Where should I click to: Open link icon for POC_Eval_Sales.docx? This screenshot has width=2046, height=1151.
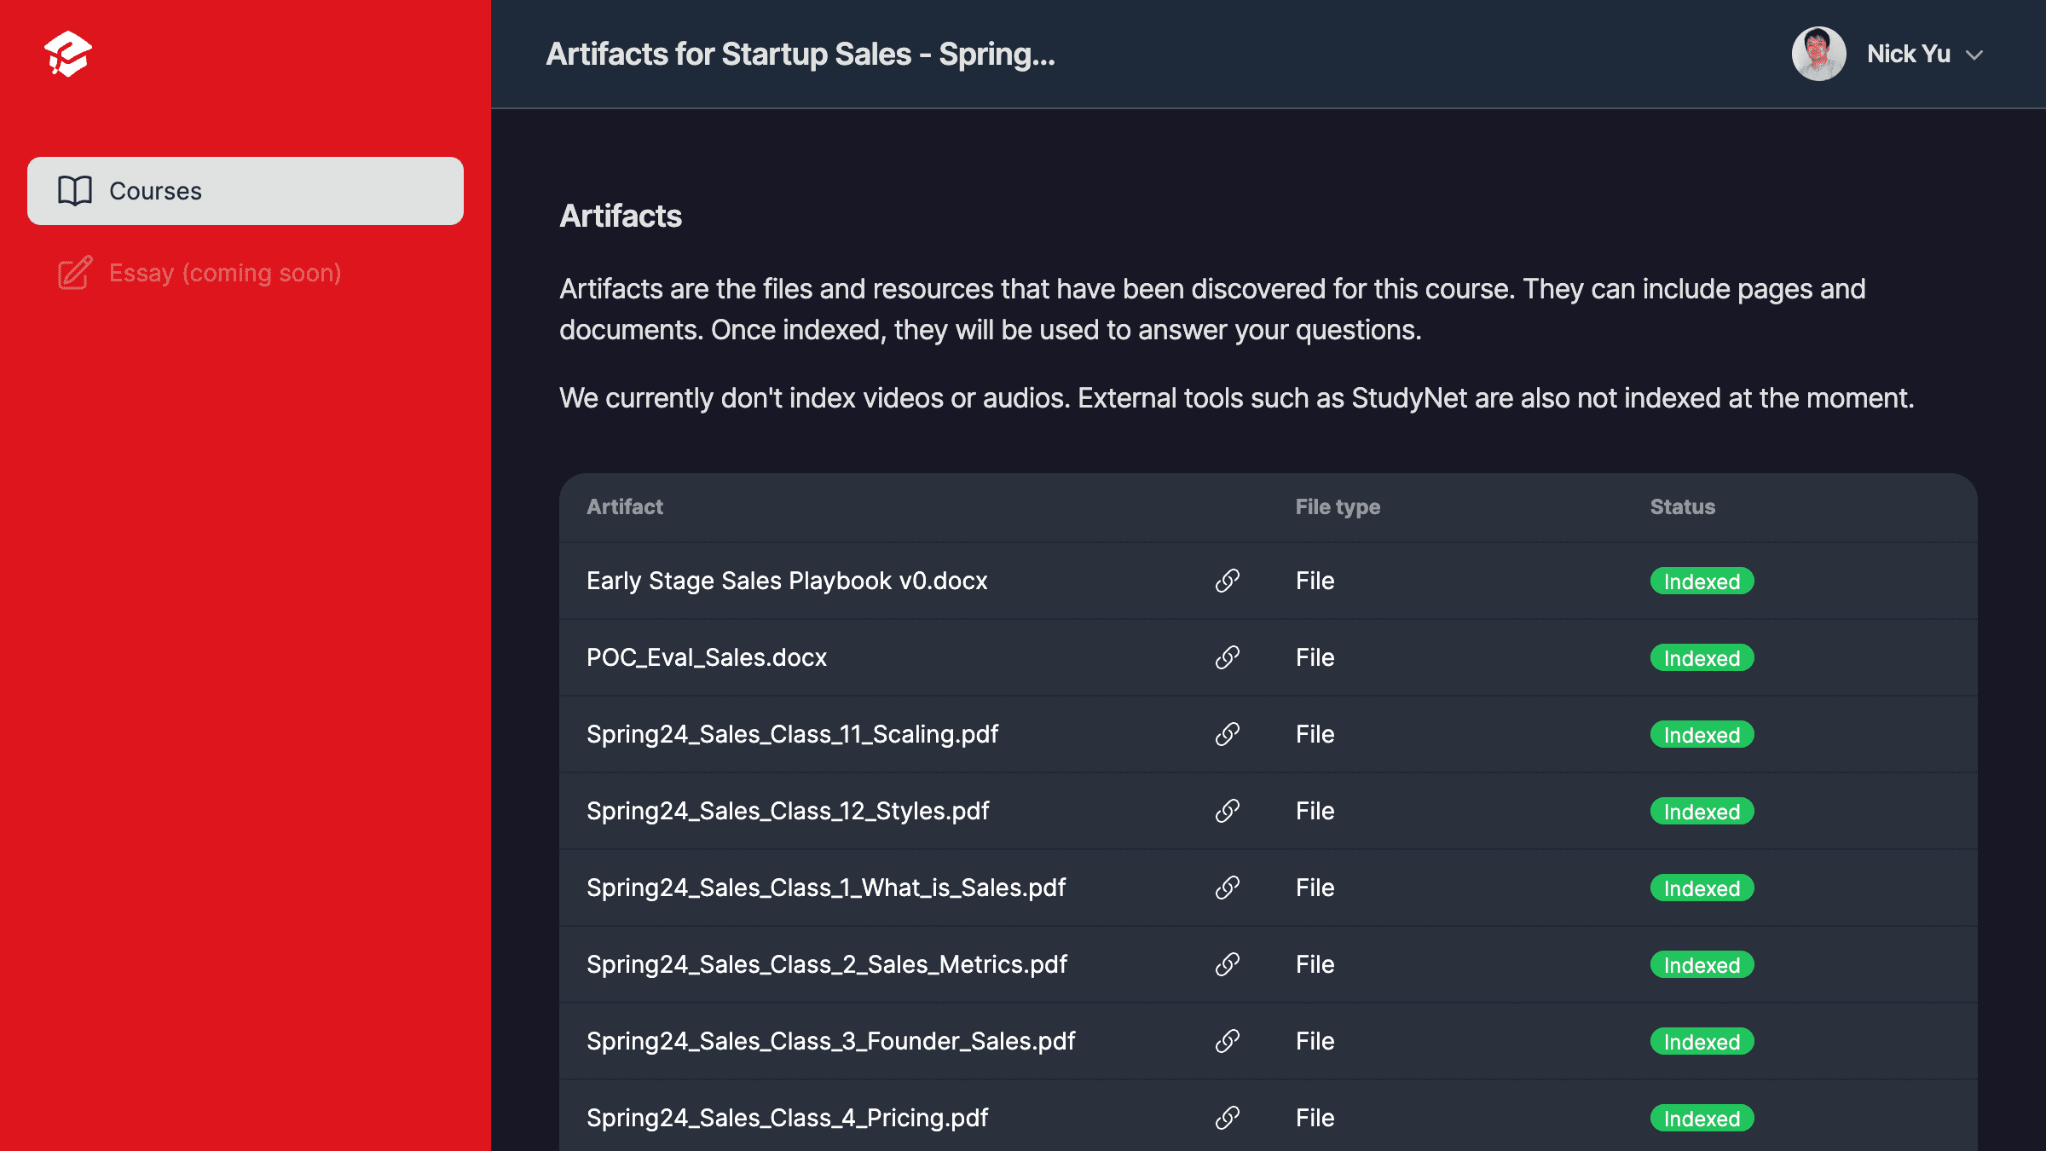coord(1227,657)
